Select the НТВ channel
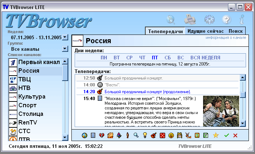 pos(35,88)
